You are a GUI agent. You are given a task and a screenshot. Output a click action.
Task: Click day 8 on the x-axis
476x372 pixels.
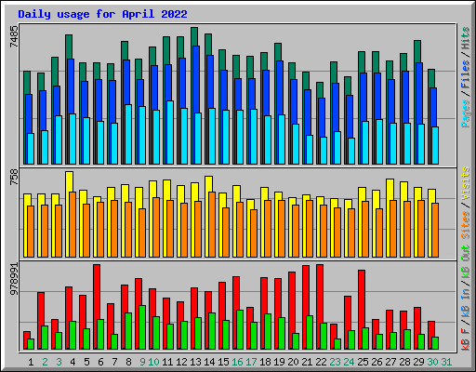pyautogui.click(x=128, y=362)
